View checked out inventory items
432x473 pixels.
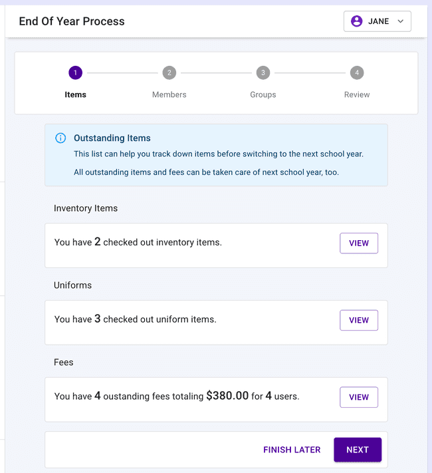(359, 243)
